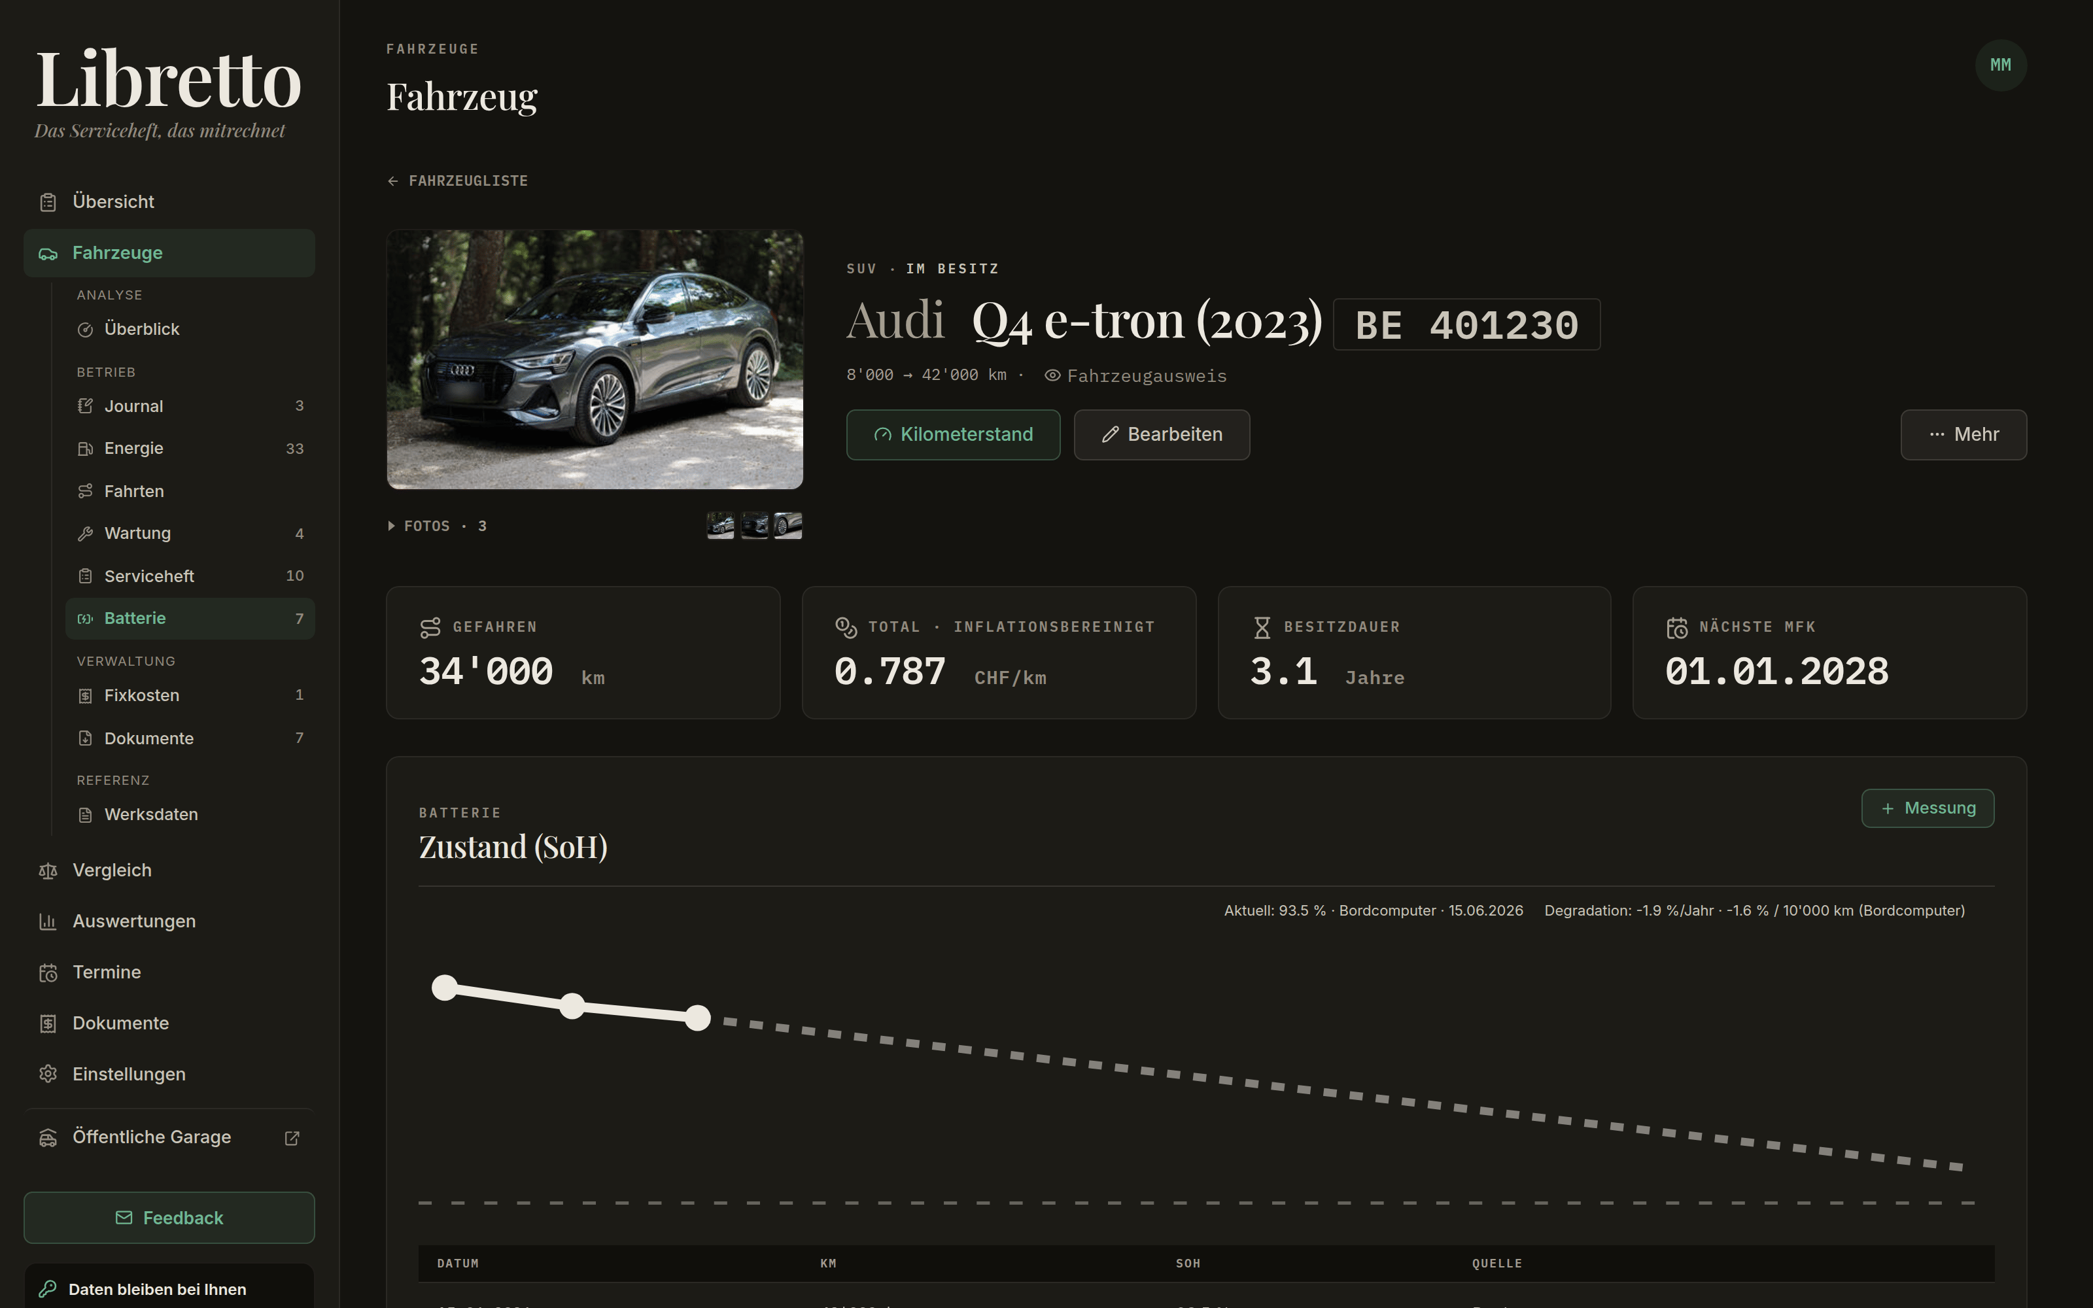
Task: Open the Mehr actions menu
Action: click(x=1963, y=434)
